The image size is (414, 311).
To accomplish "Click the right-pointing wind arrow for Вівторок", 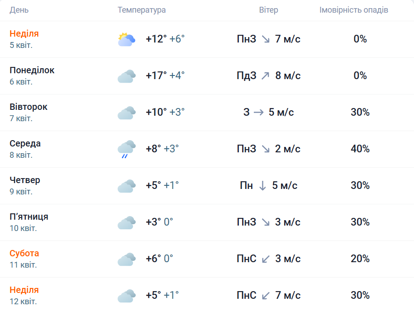I will point(258,113).
